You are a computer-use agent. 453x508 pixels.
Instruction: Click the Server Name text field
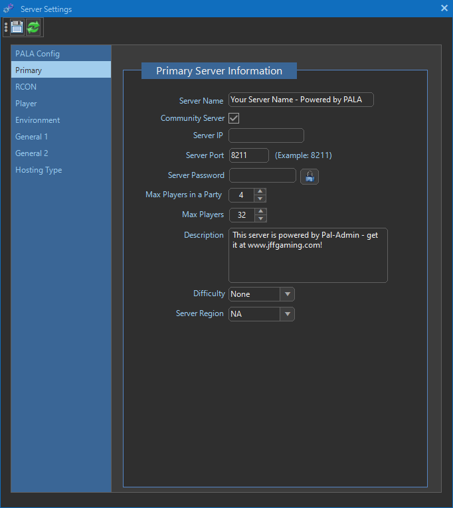301,100
